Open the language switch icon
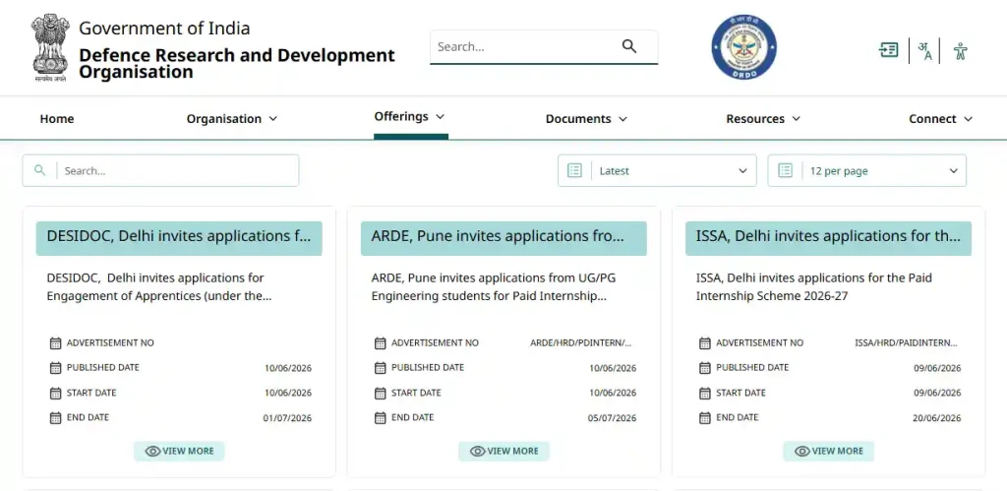1007x491 pixels. [x=924, y=51]
